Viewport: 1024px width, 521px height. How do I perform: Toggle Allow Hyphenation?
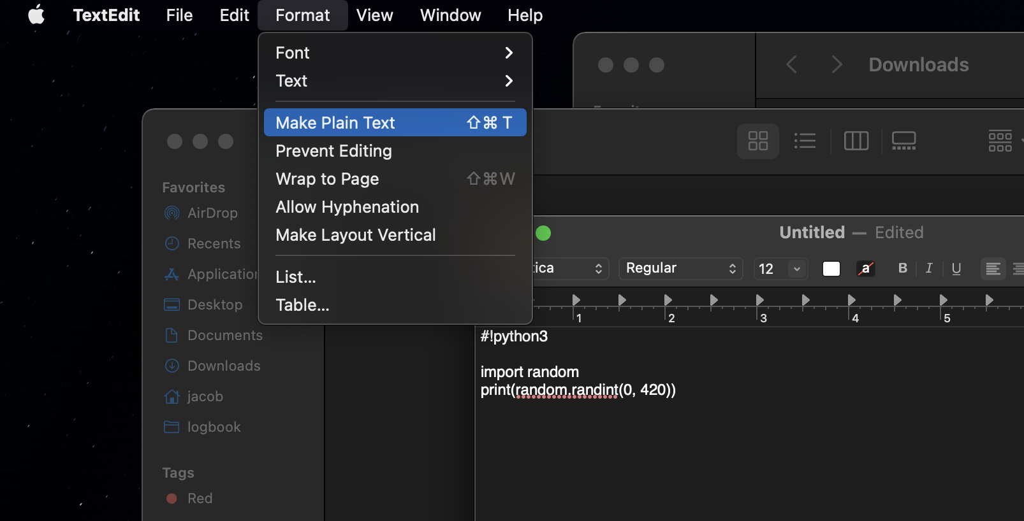[x=395, y=207]
